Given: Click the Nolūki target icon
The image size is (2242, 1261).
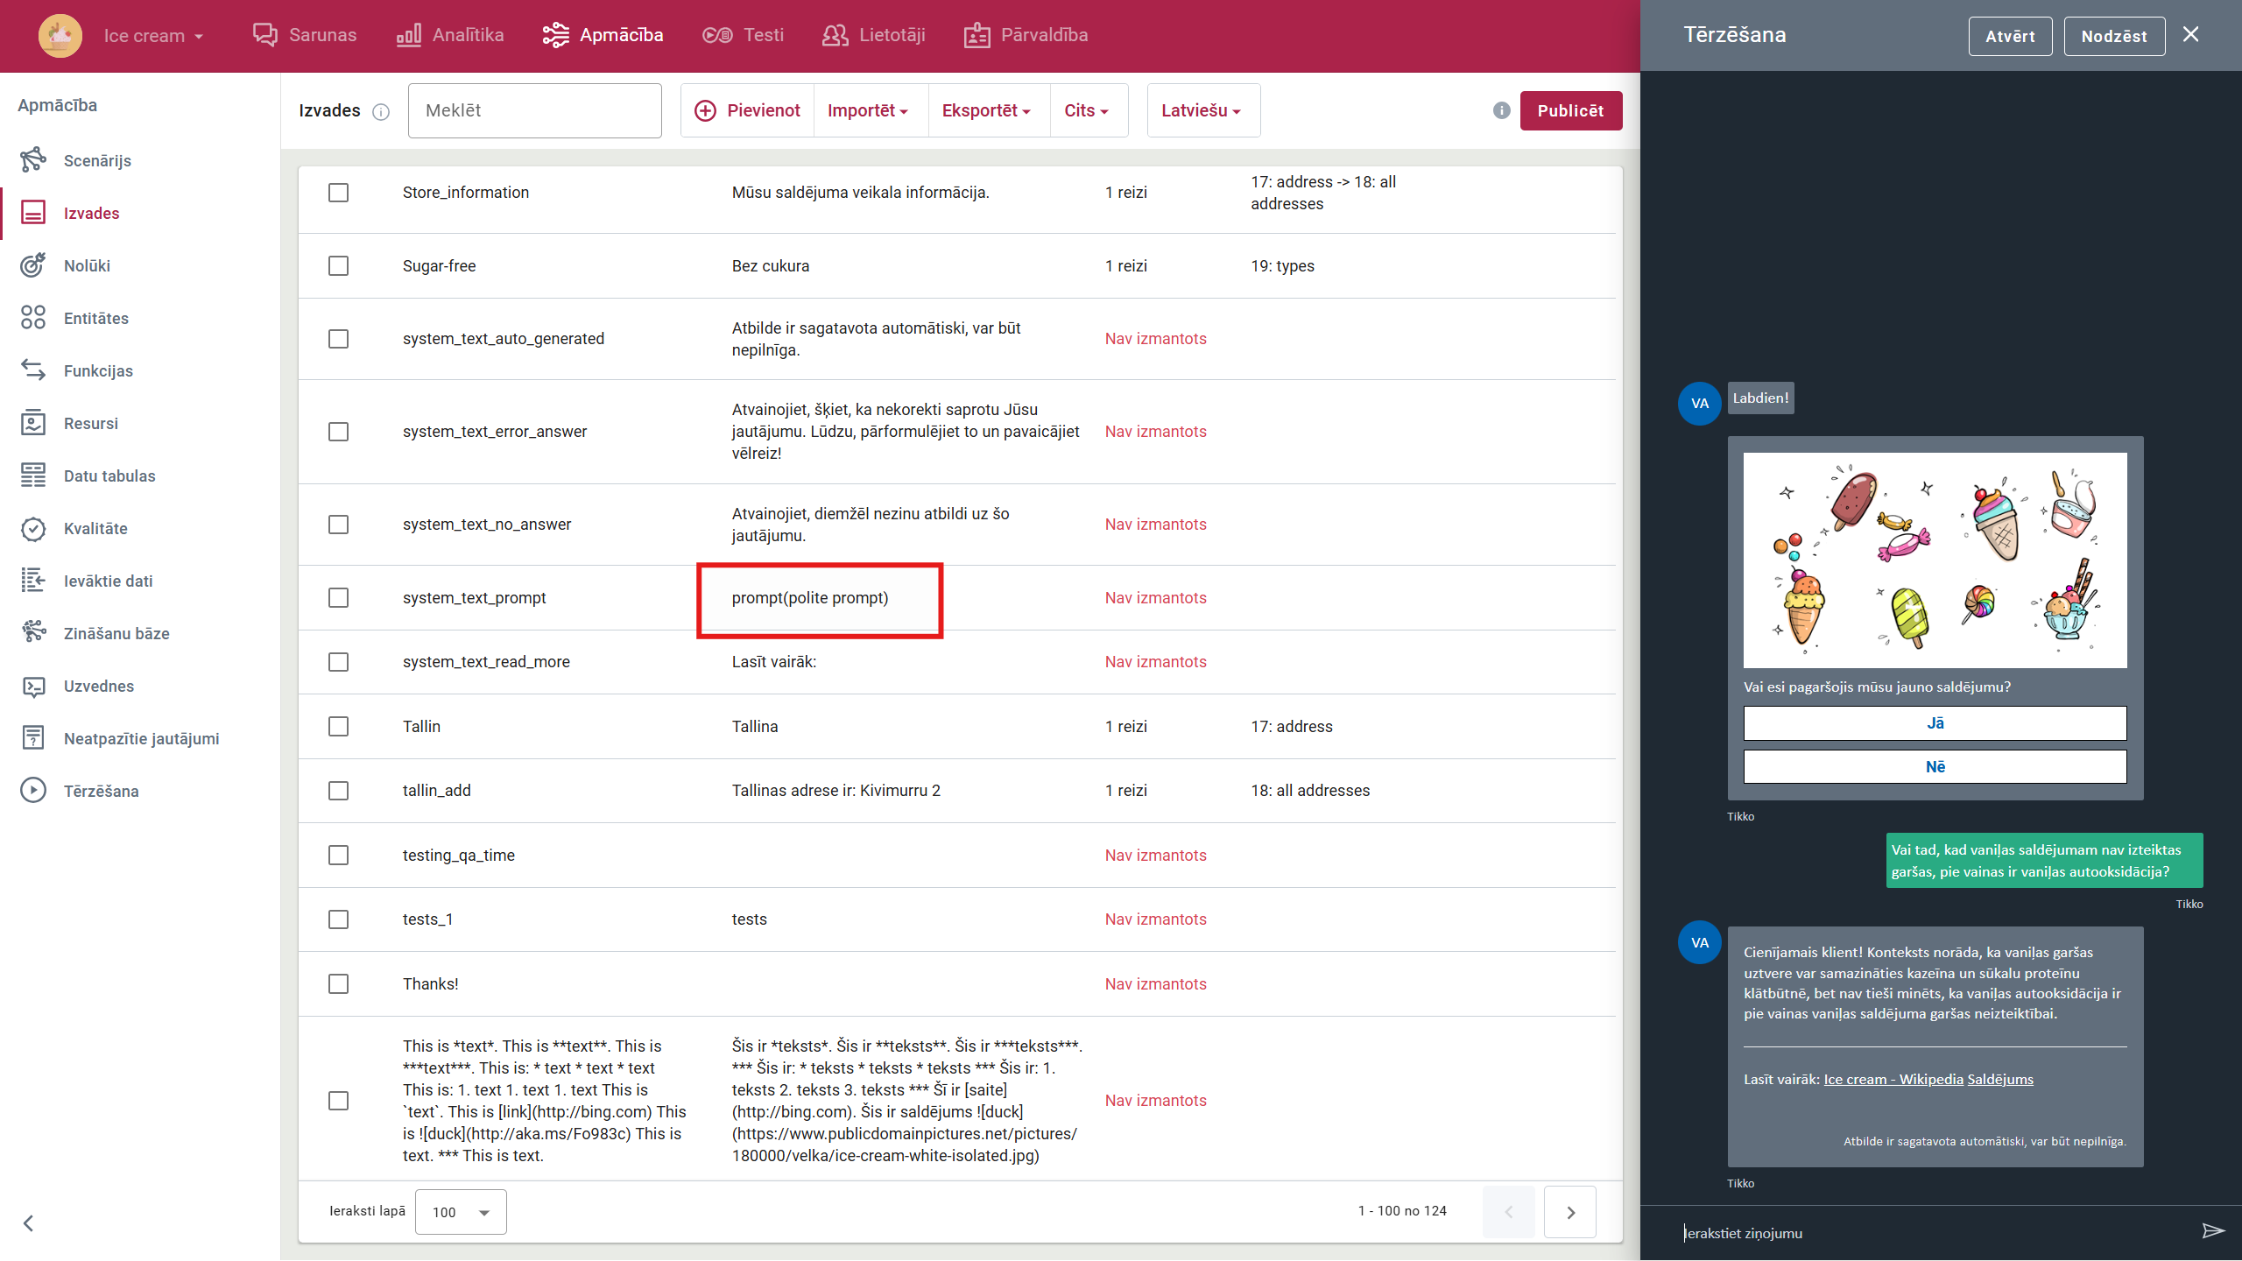Looking at the screenshot, I should pos(33,265).
